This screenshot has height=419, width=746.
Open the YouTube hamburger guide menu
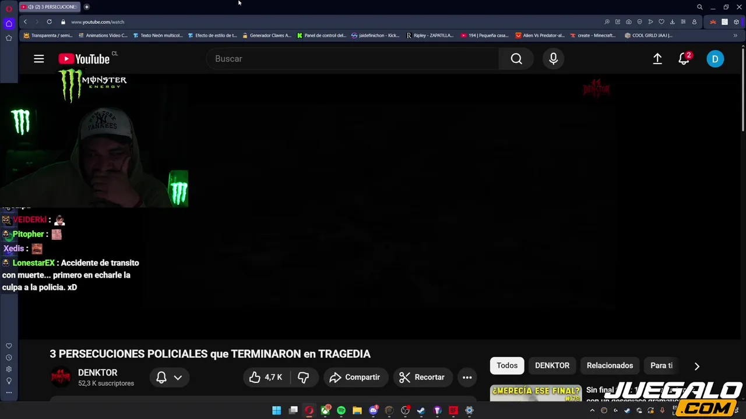pos(39,59)
